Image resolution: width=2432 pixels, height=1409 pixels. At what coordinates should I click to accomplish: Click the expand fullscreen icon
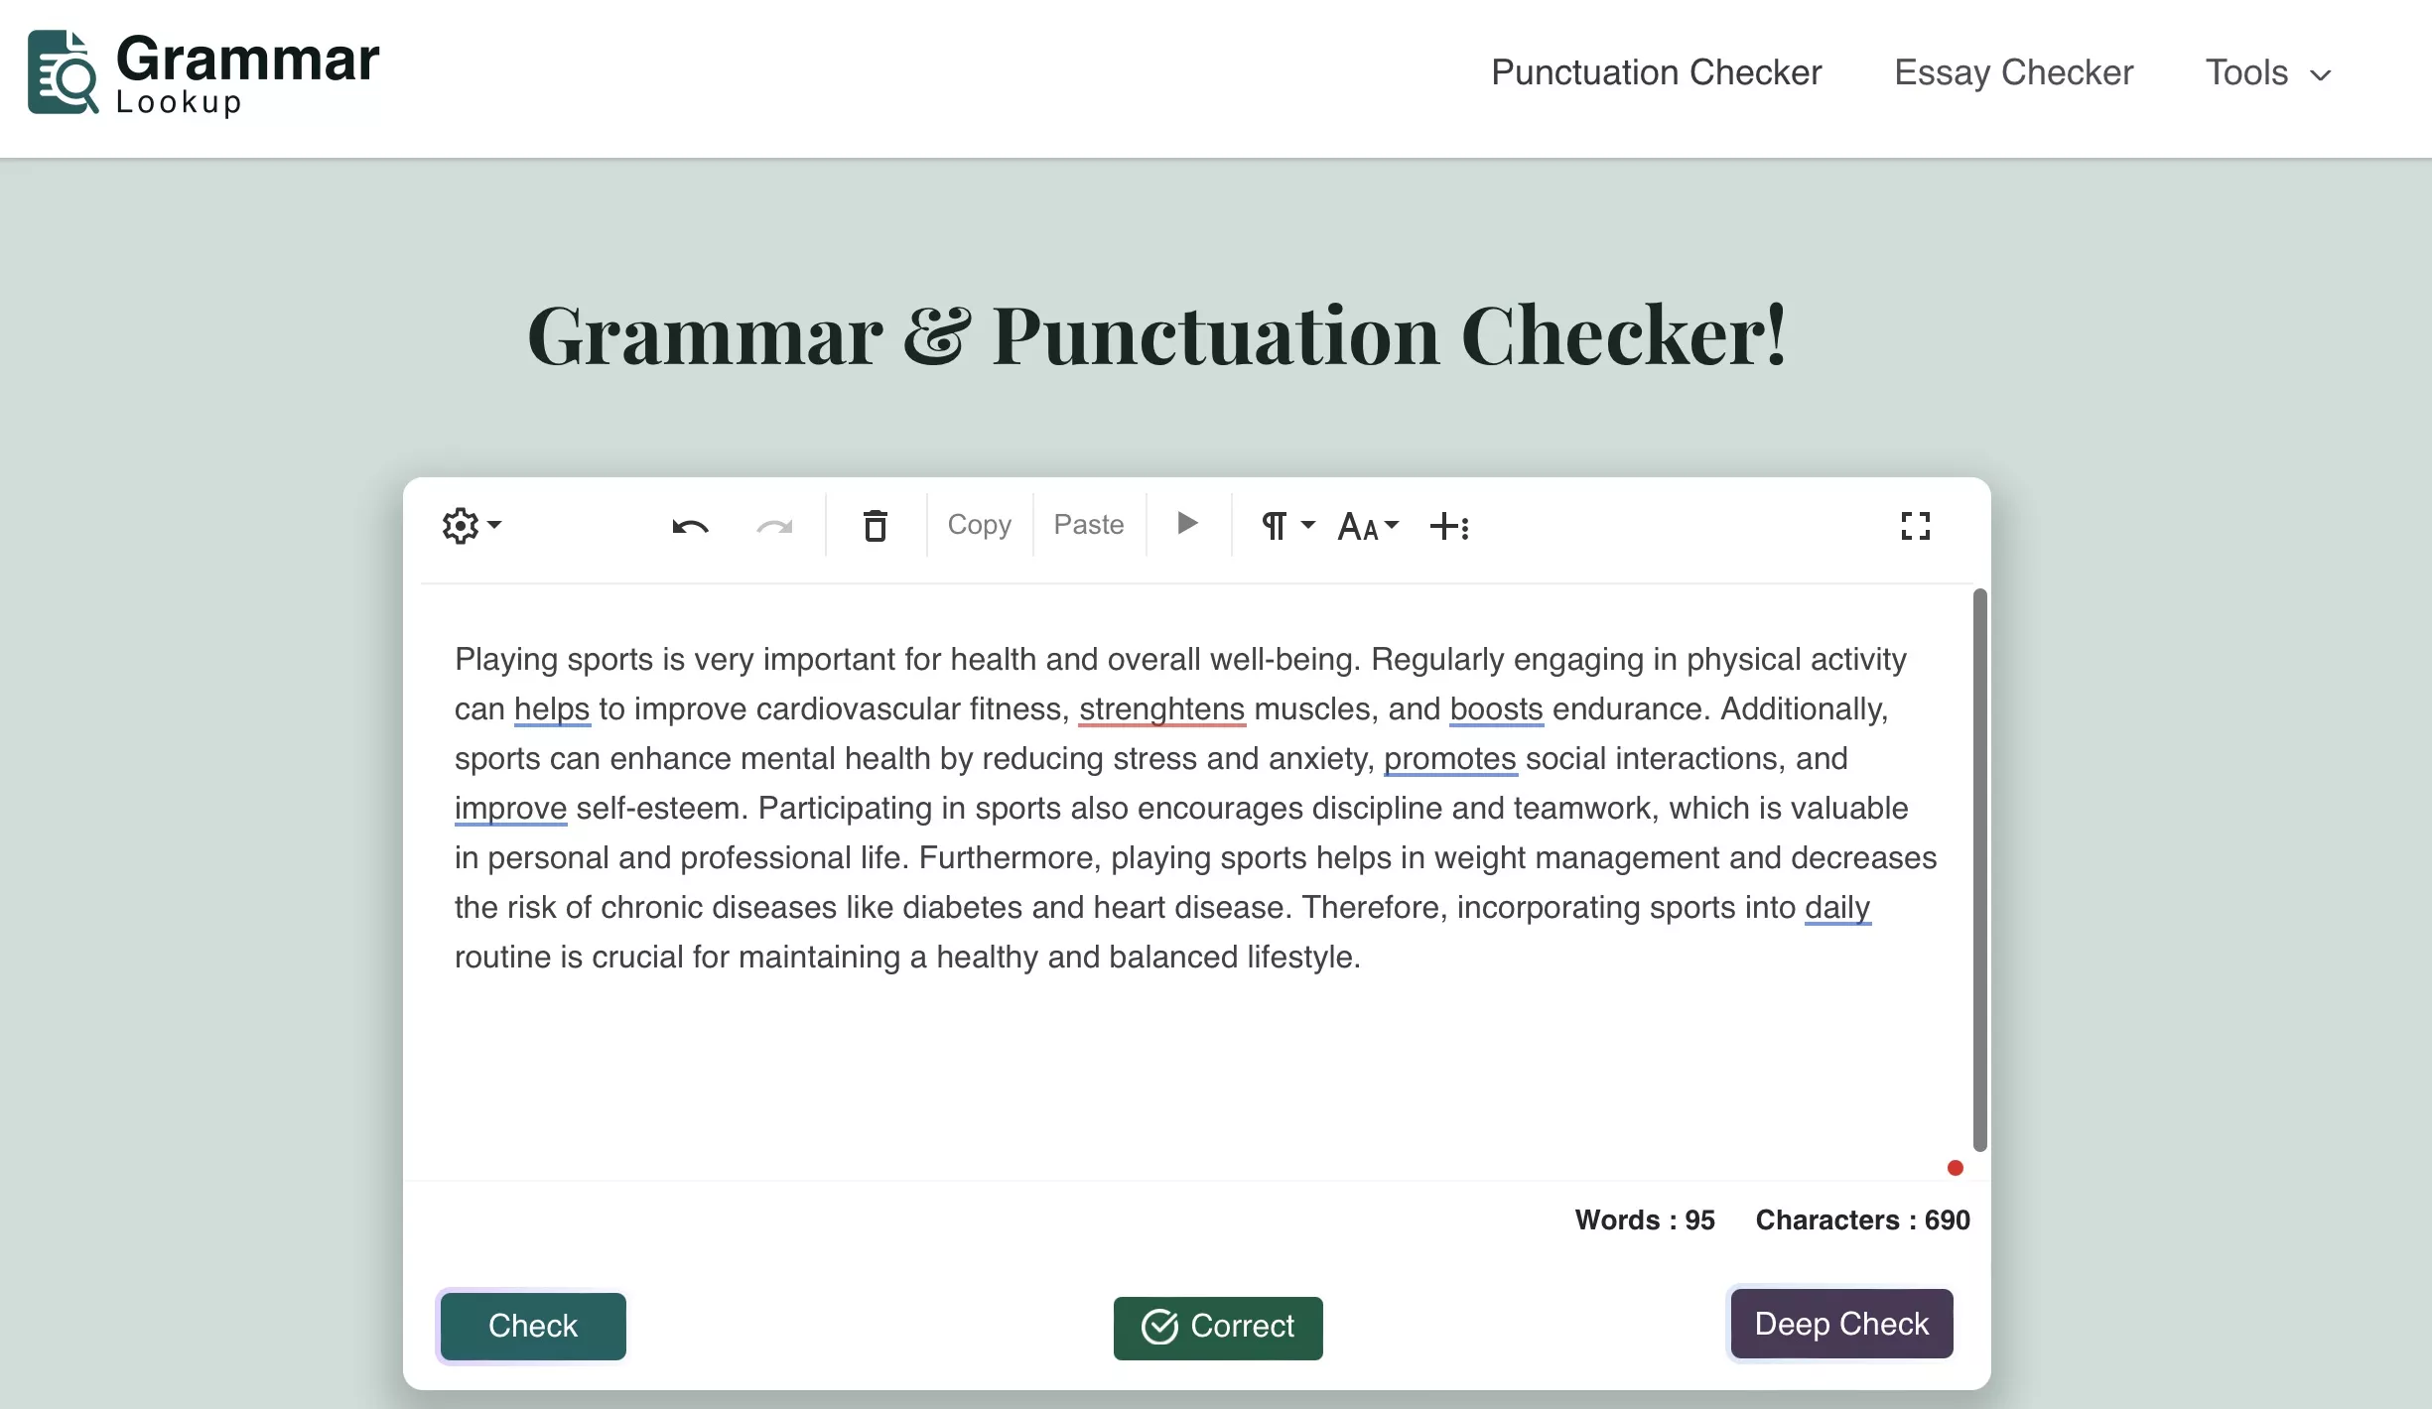pyautogui.click(x=1917, y=527)
